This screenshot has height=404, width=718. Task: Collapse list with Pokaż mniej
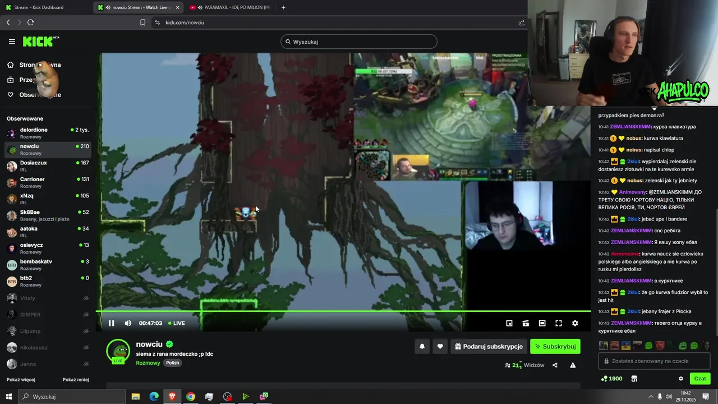(76, 380)
